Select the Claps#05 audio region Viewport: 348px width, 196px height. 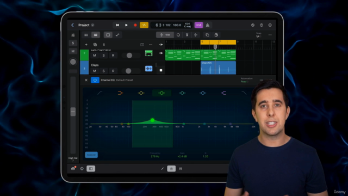point(218,68)
